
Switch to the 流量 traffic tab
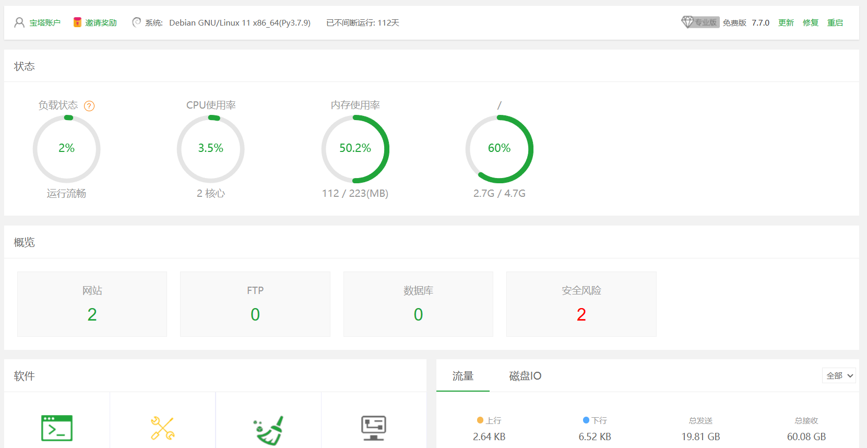(x=462, y=376)
